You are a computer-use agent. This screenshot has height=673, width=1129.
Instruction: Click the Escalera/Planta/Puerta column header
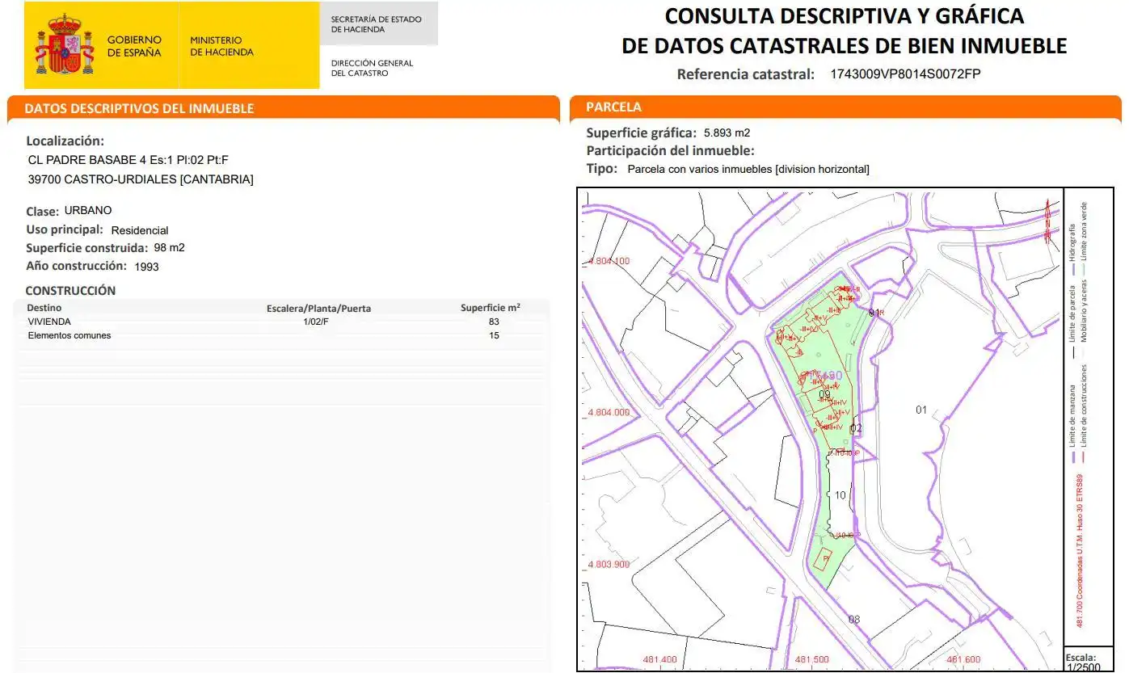click(319, 309)
